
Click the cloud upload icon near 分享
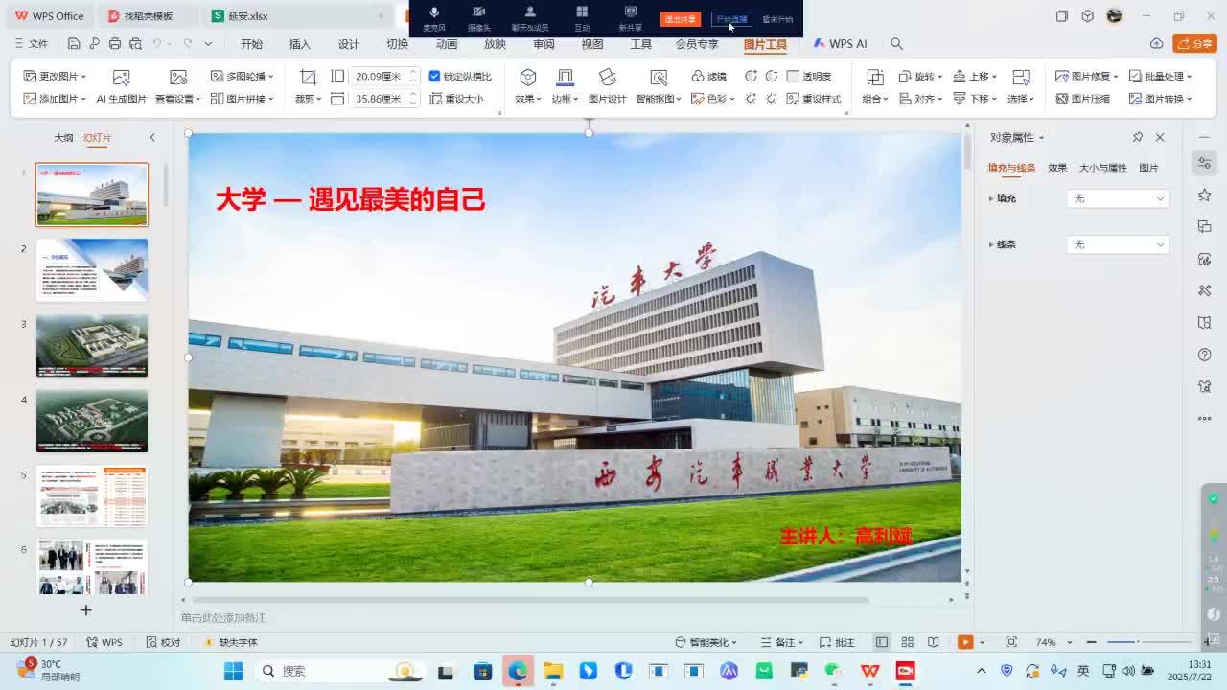click(1157, 44)
